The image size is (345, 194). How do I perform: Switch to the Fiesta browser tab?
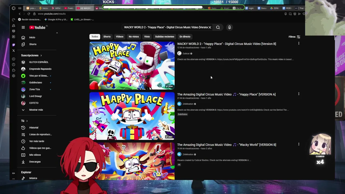(x=69, y=8)
